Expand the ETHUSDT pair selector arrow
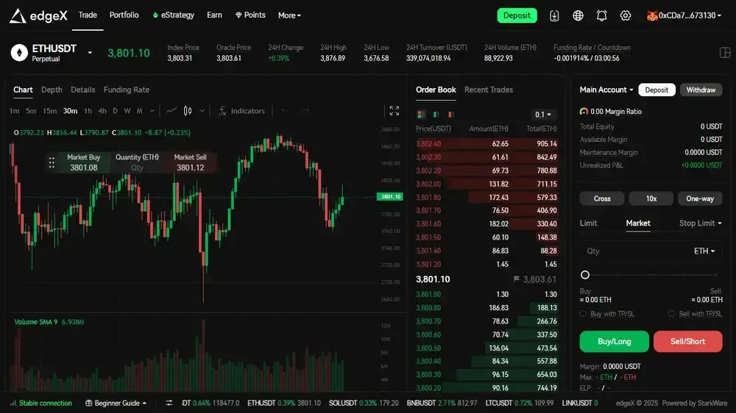 (90, 52)
